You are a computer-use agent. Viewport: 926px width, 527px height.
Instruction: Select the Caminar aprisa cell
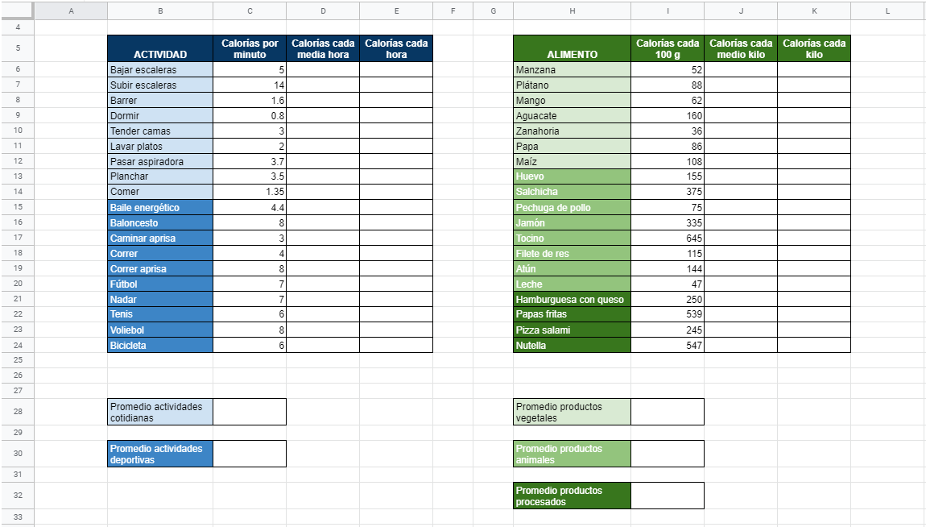pos(160,238)
